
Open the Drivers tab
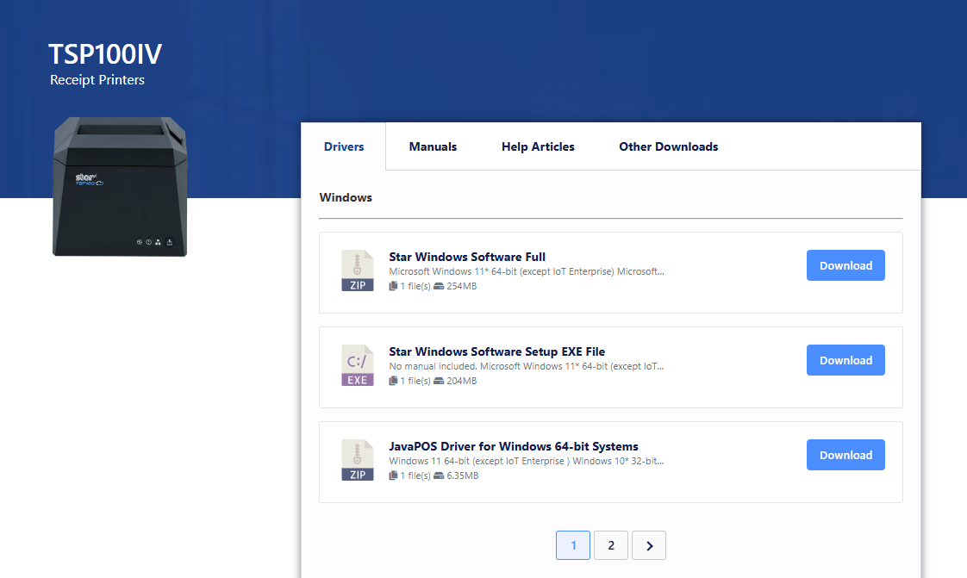pyautogui.click(x=344, y=146)
